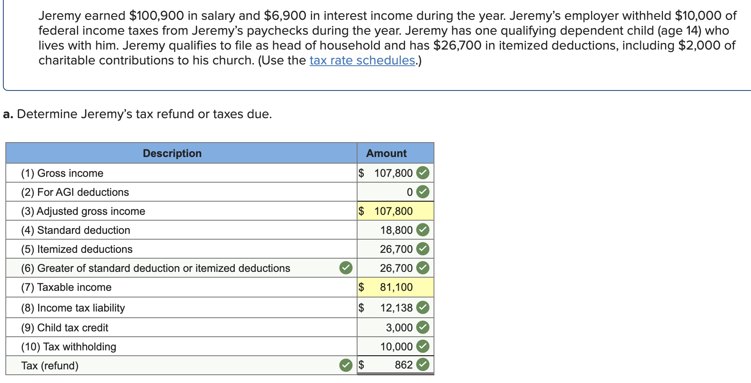
Task: Click the green checkmark beside Tax withholding 10,000
Action: click(x=423, y=346)
